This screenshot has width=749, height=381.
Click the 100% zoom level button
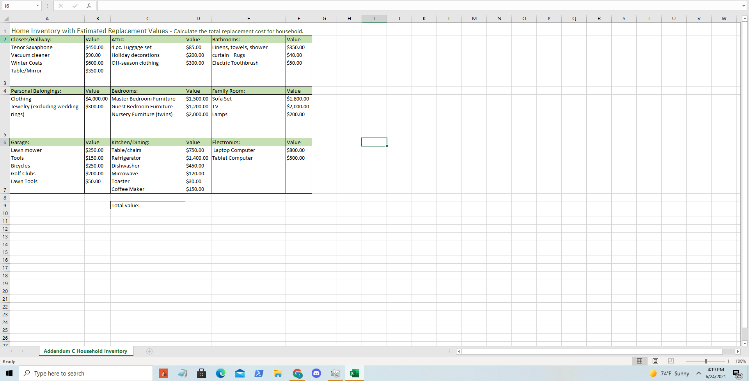point(740,361)
